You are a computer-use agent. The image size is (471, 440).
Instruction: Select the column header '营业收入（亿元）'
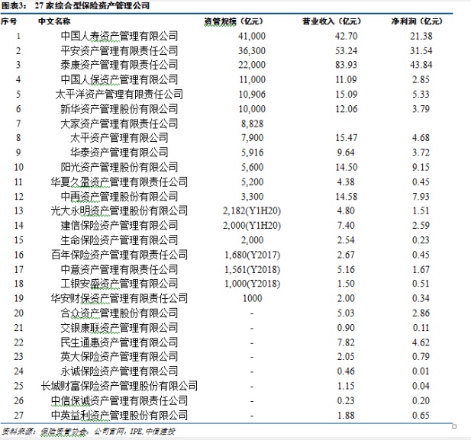click(331, 21)
